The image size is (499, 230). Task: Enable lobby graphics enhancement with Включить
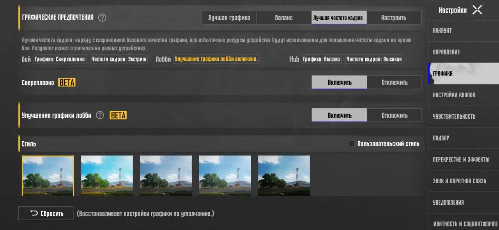tap(339, 115)
